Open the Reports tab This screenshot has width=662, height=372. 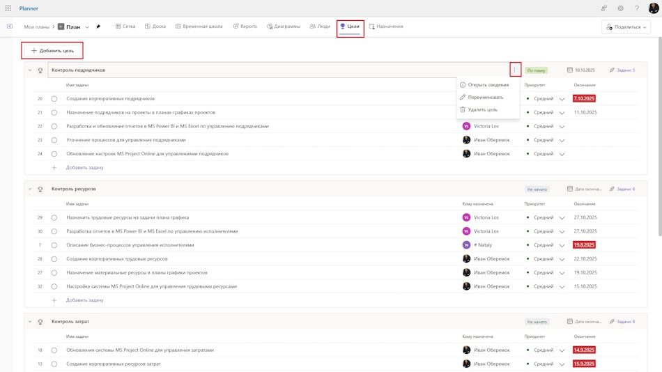(245, 26)
